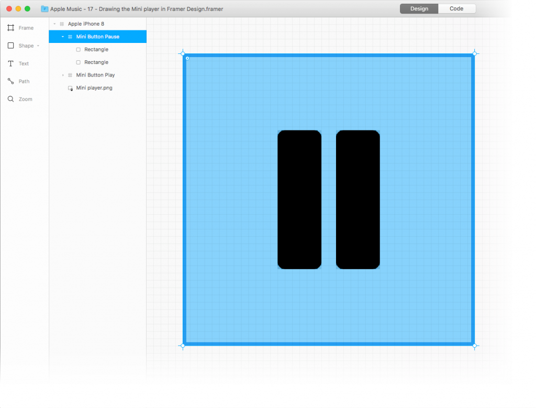Click the right black pause bar on canvas
536x408 pixels.
click(x=358, y=200)
